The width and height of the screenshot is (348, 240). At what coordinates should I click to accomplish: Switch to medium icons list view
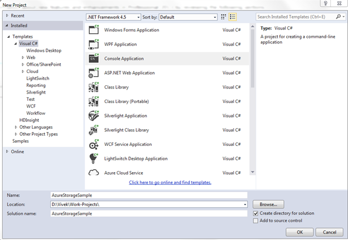coord(233,17)
